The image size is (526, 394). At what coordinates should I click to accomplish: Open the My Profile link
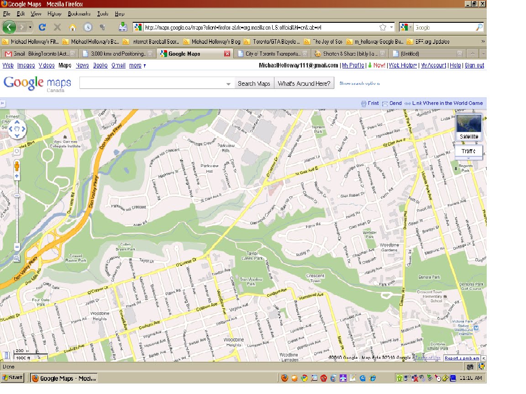click(x=353, y=65)
